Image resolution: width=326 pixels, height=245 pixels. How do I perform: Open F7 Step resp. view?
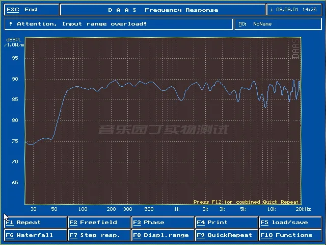click(x=99, y=235)
